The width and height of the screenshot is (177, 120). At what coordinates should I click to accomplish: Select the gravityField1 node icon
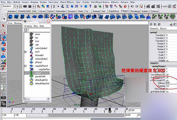click(x=32, y=77)
